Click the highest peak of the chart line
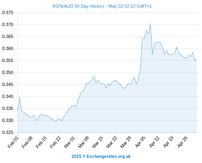The height and width of the screenshot is (163, 202). pyautogui.click(x=150, y=24)
